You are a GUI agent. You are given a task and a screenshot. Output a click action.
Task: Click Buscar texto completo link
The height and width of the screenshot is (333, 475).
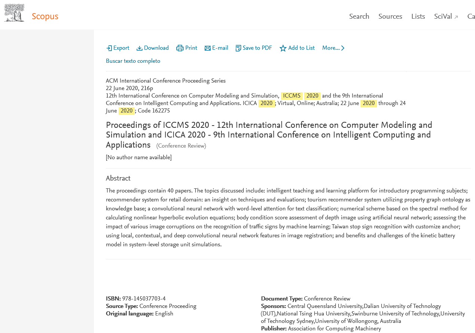[133, 61]
